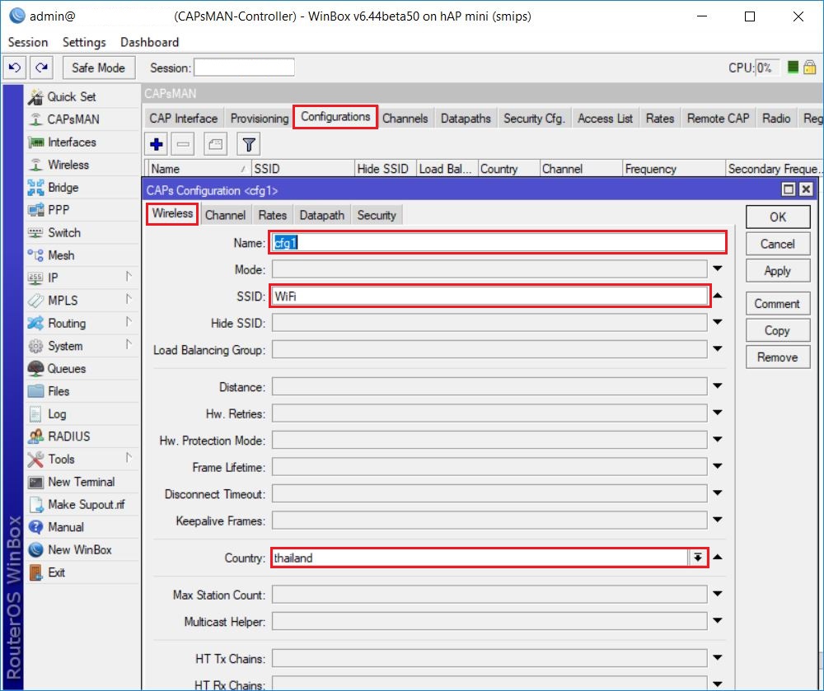Open the Session menu
The width and height of the screenshot is (824, 691).
coord(28,42)
